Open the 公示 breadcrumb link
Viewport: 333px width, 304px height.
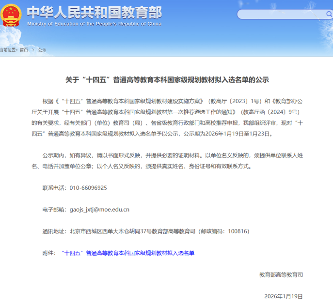(x=42, y=50)
